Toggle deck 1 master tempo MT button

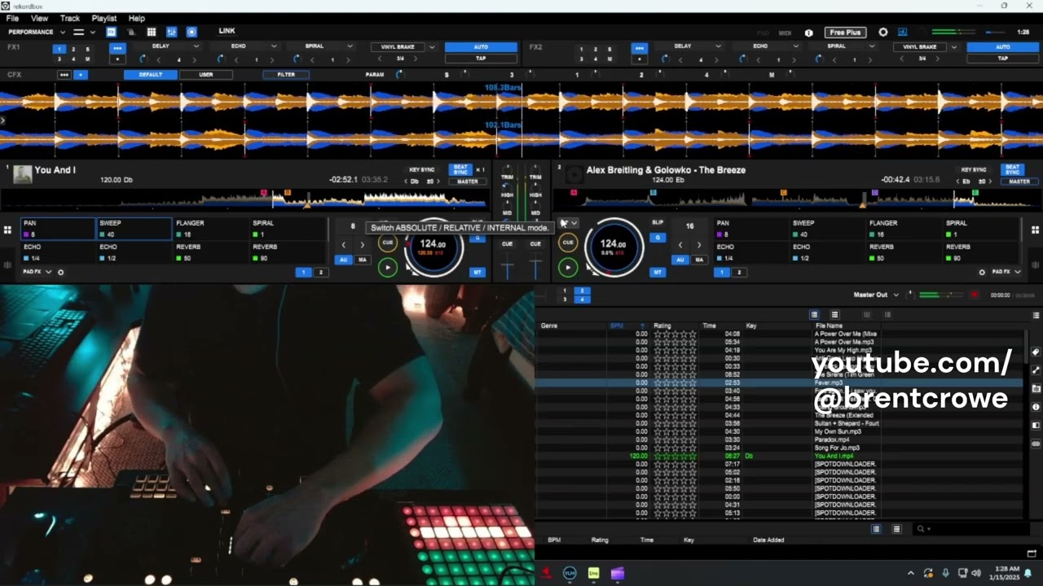[x=477, y=272]
